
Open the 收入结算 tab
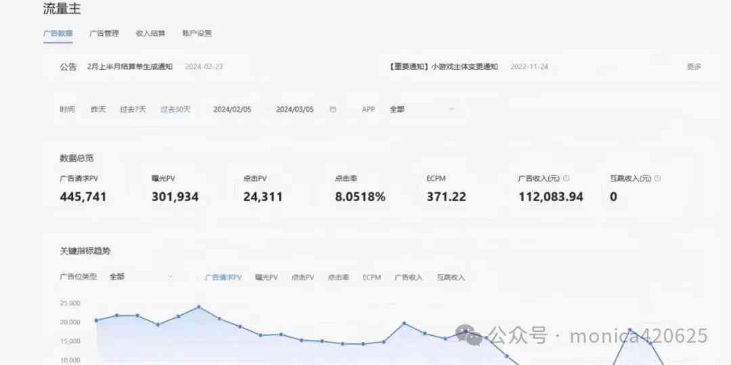click(150, 34)
